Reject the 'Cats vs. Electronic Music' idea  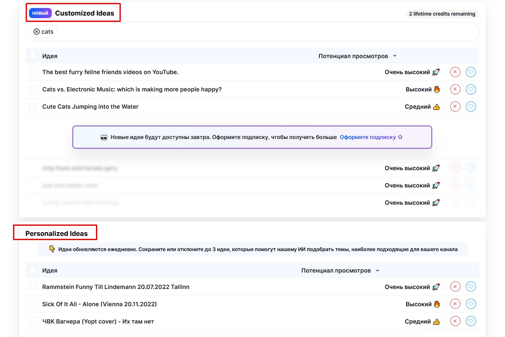(455, 89)
